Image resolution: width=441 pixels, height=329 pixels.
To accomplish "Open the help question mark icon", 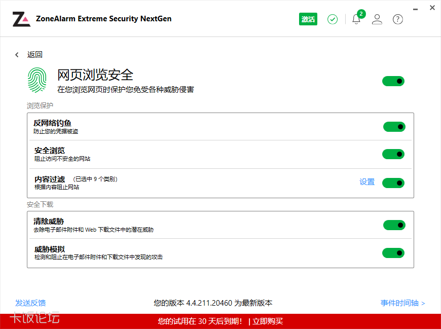I will [398, 19].
